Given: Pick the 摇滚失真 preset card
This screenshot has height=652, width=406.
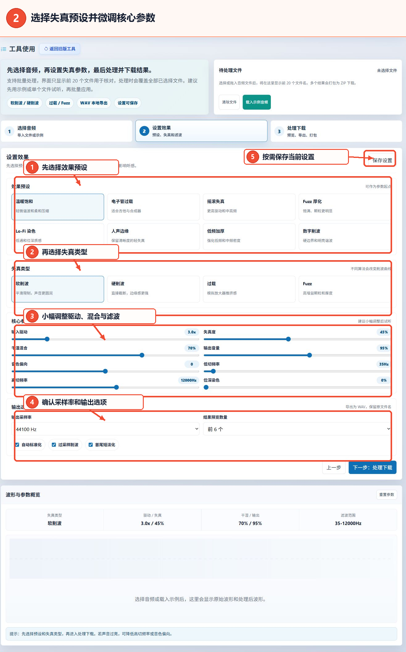Looking at the screenshot, I should click(x=249, y=207).
